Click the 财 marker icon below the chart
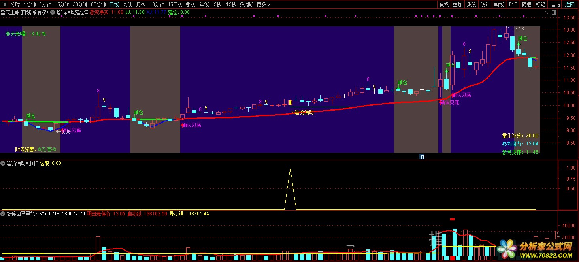 coord(422,157)
